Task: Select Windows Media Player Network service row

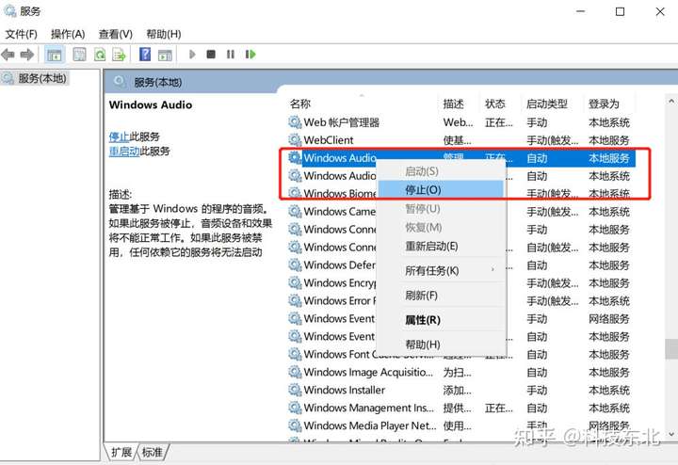Action: 460,425
